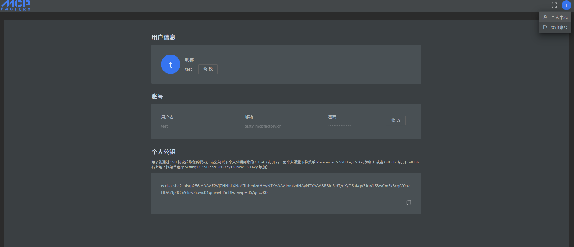Click the 账号 section heading
This screenshot has height=247, width=574.
click(x=157, y=97)
